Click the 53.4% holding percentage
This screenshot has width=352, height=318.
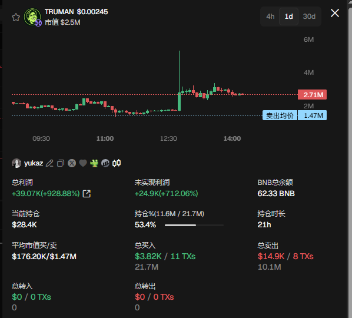[x=145, y=225]
